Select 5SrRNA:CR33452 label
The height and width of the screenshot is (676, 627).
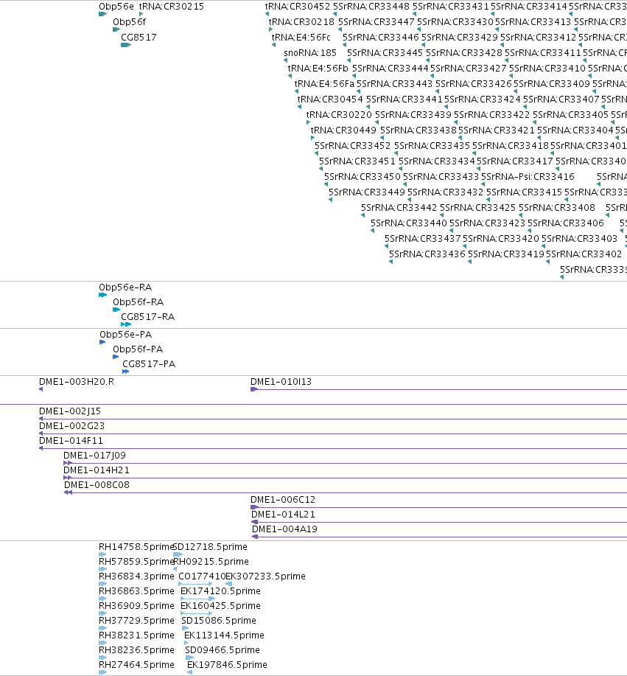click(352, 146)
